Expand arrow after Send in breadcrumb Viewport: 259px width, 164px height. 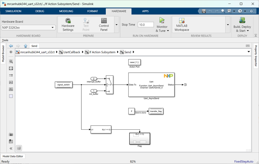point(134,52)
